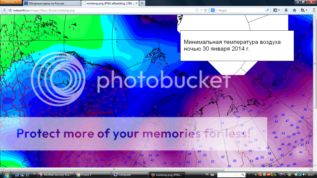Screen dimensions: 317x178
Task: Click the site identity globe icon
Action: (10, 10)
